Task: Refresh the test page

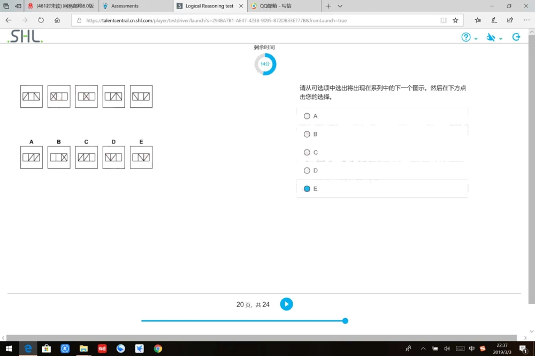Action: pyautogui.click(x=41, y=20)
